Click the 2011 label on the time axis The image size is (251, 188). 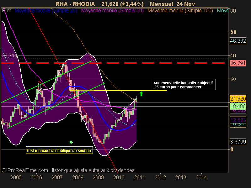click(x=140, y=177)
